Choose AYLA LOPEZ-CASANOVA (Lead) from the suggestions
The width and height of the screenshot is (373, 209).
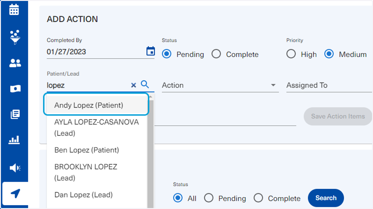[x=97, y=128]
